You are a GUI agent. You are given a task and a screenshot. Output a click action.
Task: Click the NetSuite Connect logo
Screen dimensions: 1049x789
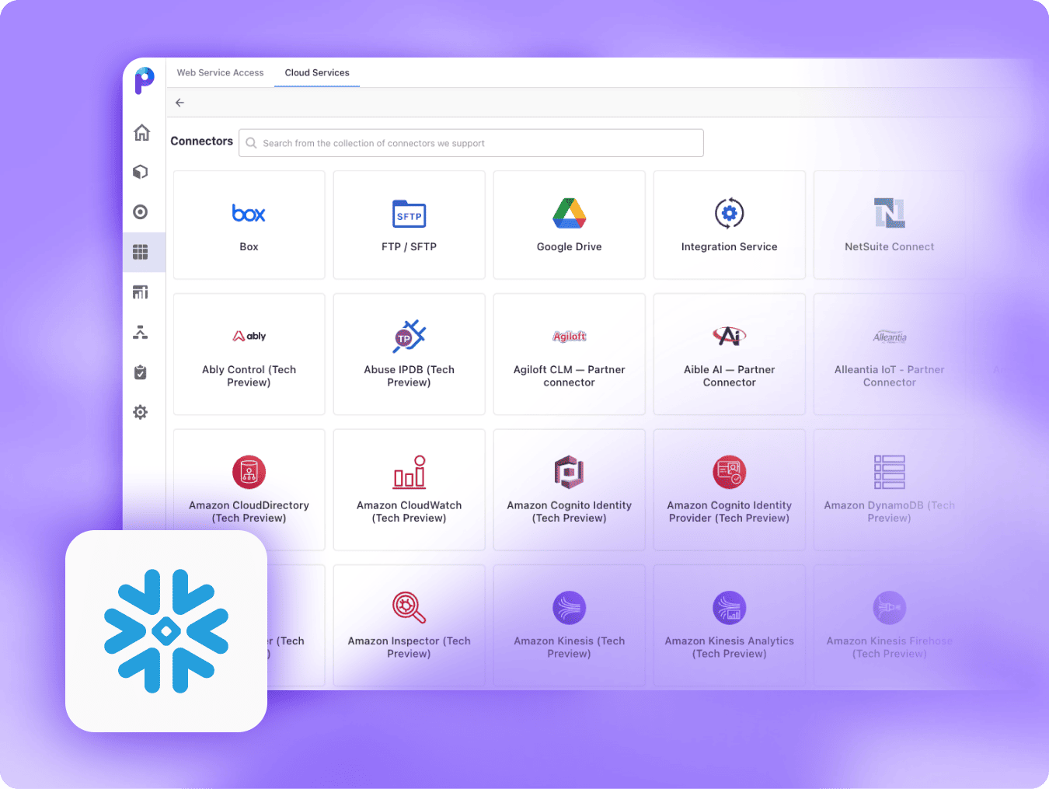click(x=890, y=213)
